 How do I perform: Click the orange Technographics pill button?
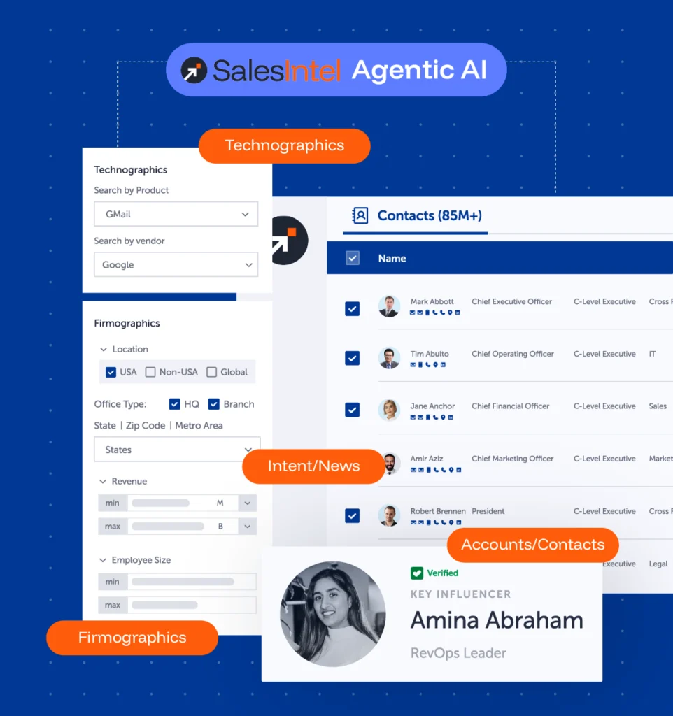[x=285, y=145]
